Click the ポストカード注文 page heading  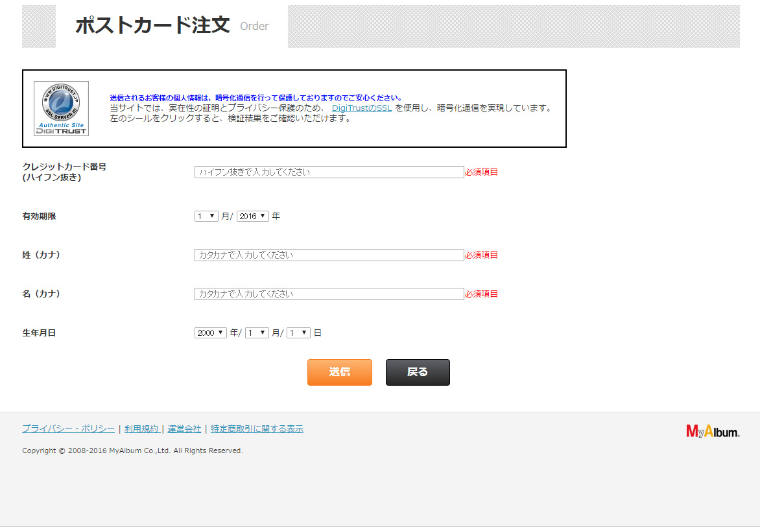(x=152, y=26)
